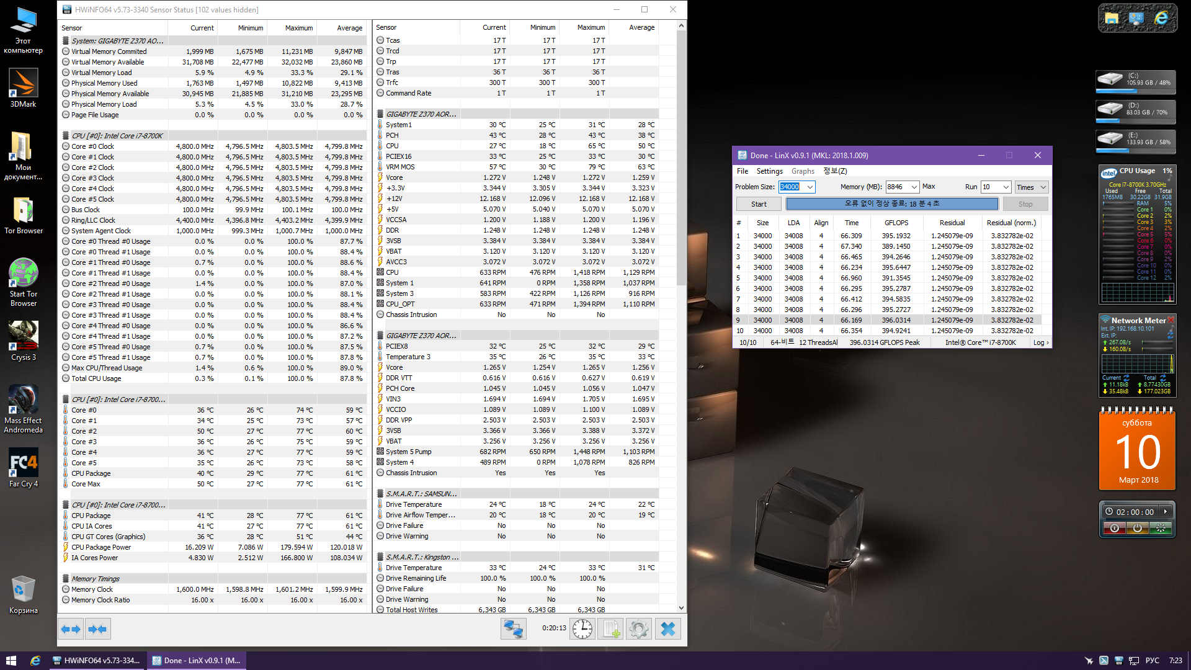Image resolution: width=1191 pixels, height=670 pixels.
Task: Open the Settings menu in LinX
Action: click(x=769, y=171)
